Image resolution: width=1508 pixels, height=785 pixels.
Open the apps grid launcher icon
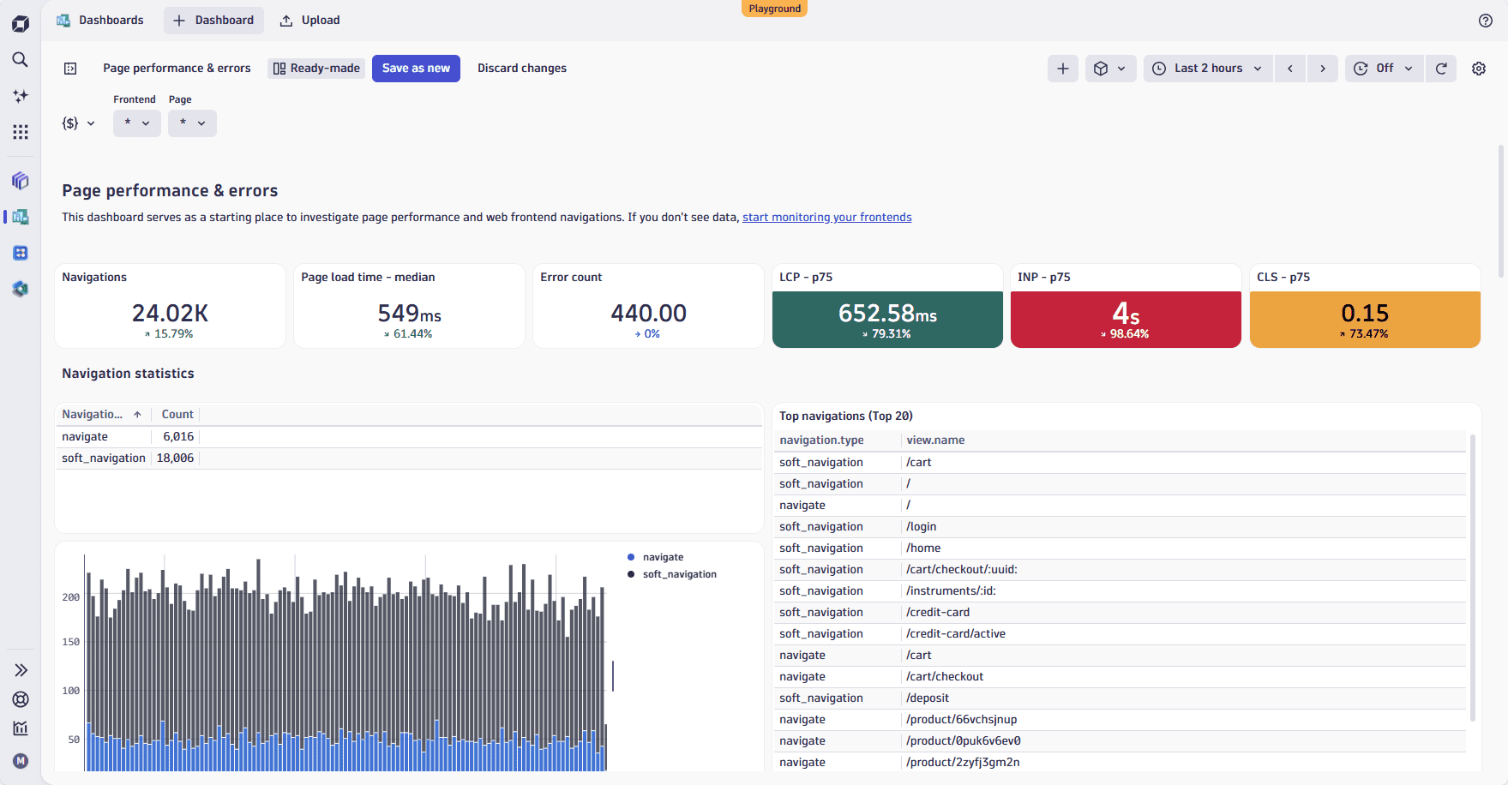pyautogui.click(x=20, y=132)
